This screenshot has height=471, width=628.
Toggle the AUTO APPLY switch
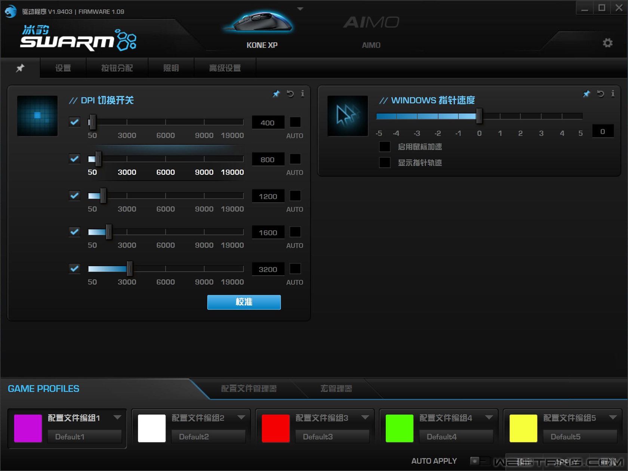(480, 461)
